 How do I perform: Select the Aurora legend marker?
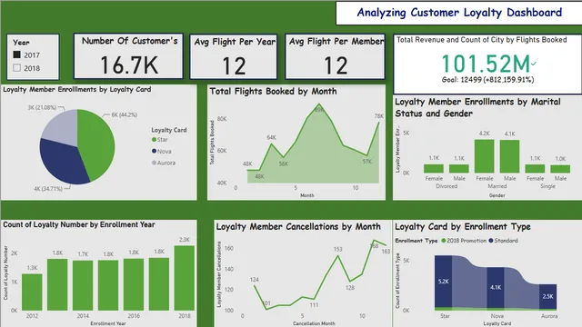pyautogui.click(x=154, y=163)
